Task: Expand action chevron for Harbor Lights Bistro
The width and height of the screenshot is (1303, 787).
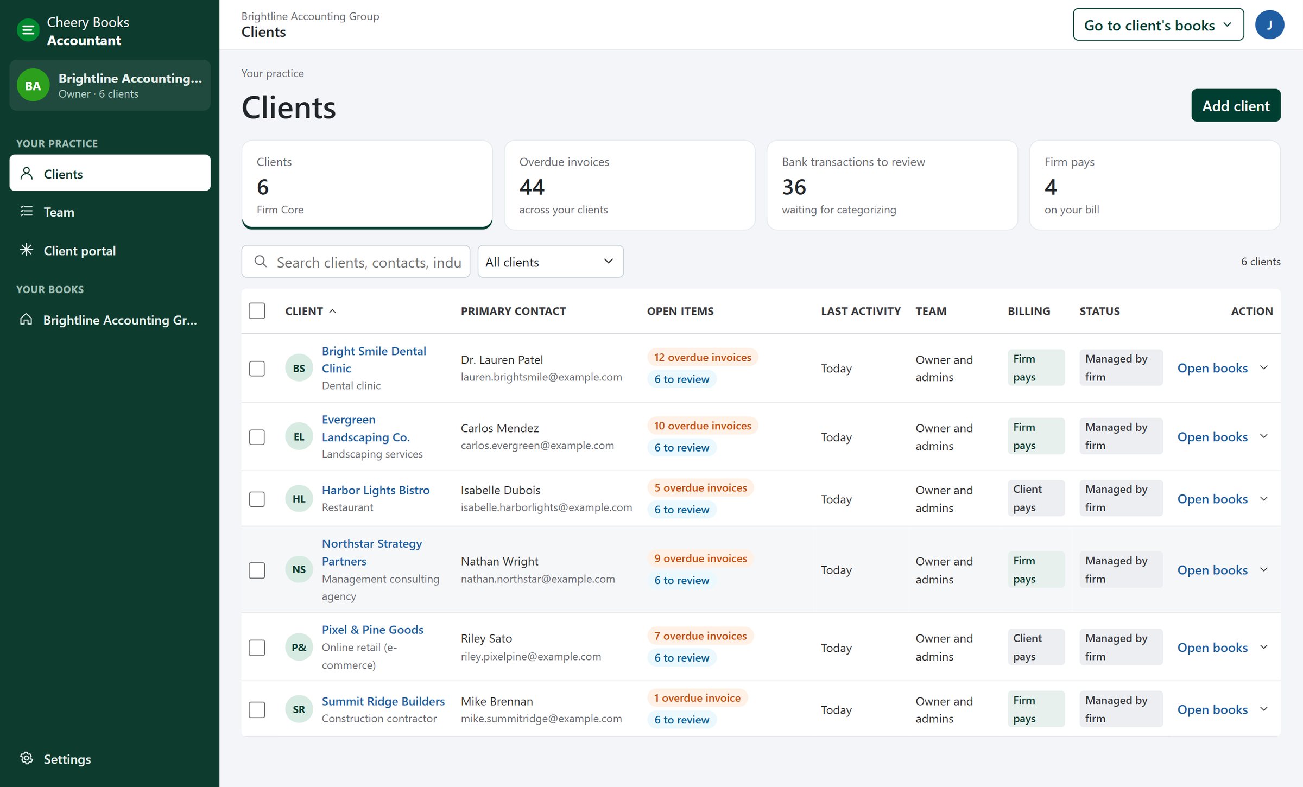Action: tap(1264, 498)
